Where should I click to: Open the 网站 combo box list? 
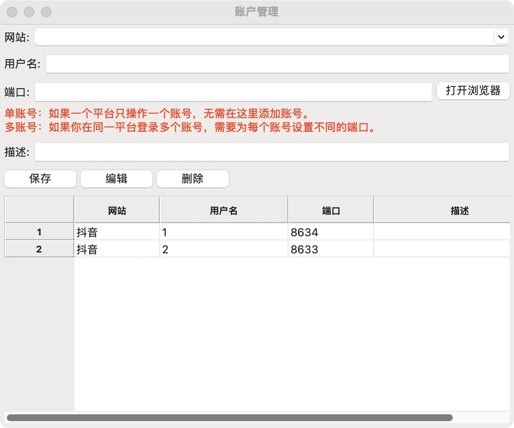point(500,37)
